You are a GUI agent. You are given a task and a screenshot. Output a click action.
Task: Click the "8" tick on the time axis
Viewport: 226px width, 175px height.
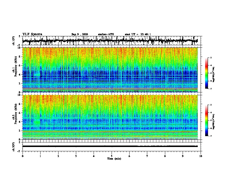(x=165, y=156)
